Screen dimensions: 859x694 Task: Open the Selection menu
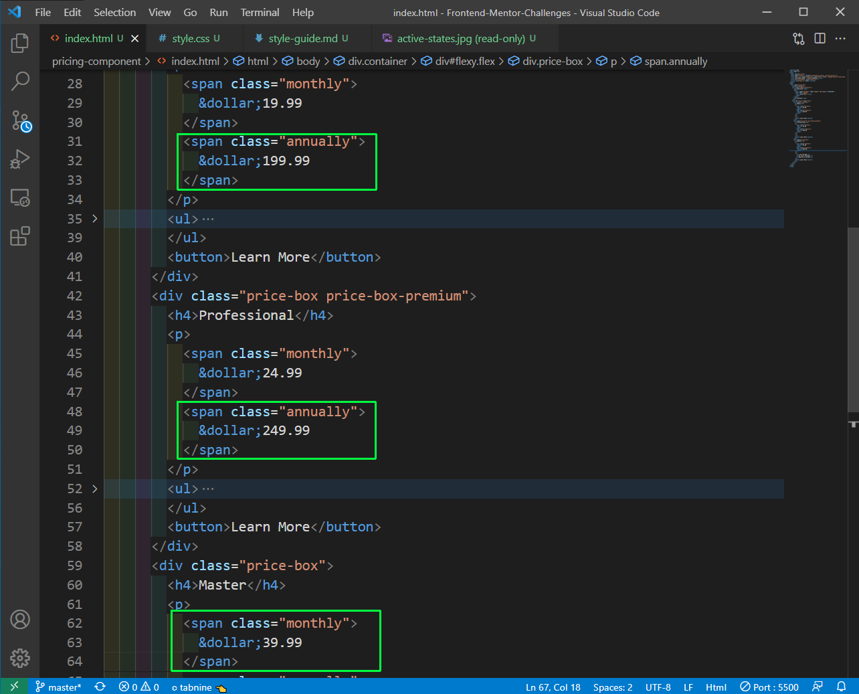click(114, 12)
